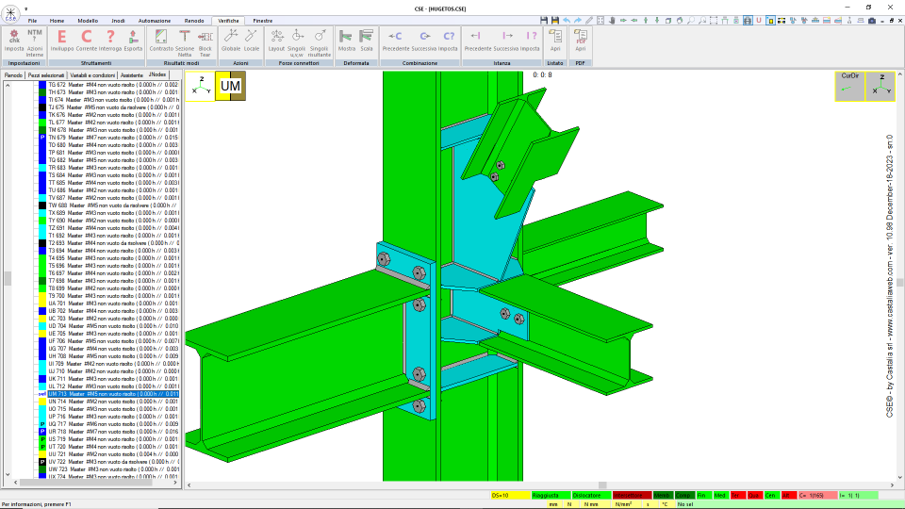Go to the Successiva combination
905x509 pixels.
tap(423, 41)
